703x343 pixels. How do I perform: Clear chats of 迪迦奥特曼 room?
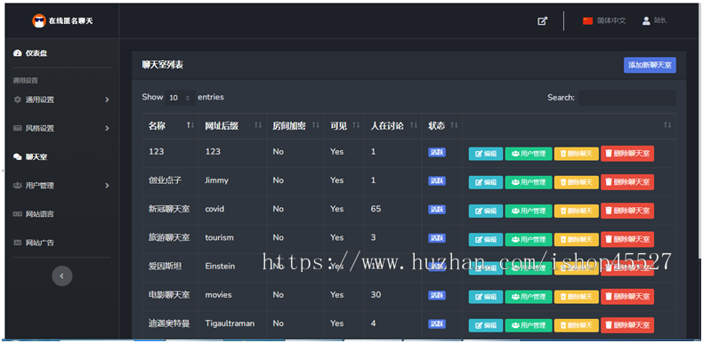(576, 325)
